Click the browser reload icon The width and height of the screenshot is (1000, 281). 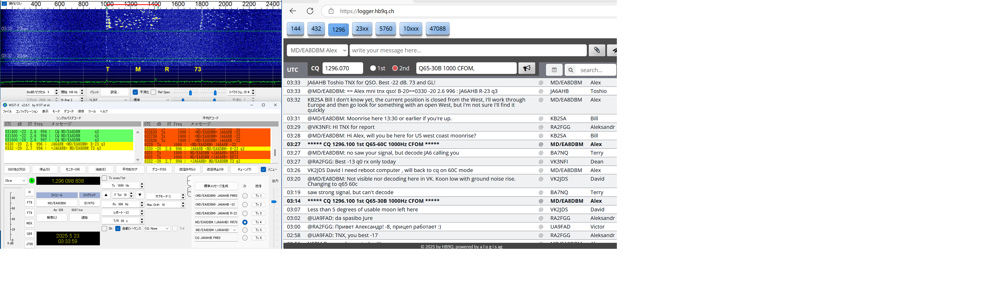(x=310, y=11)
